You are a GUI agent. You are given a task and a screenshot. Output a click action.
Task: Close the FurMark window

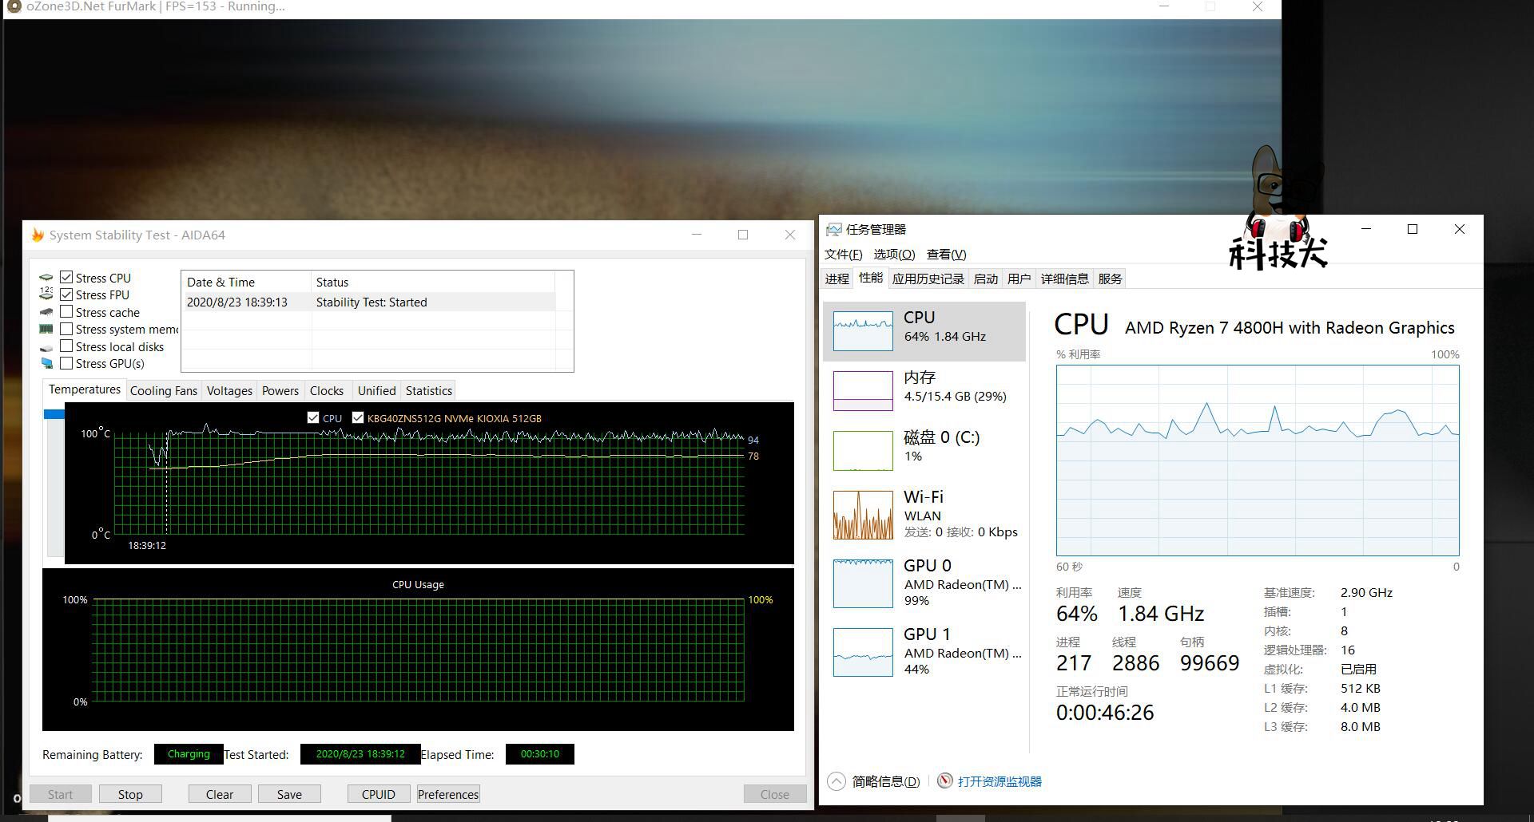click(1258, 7)
